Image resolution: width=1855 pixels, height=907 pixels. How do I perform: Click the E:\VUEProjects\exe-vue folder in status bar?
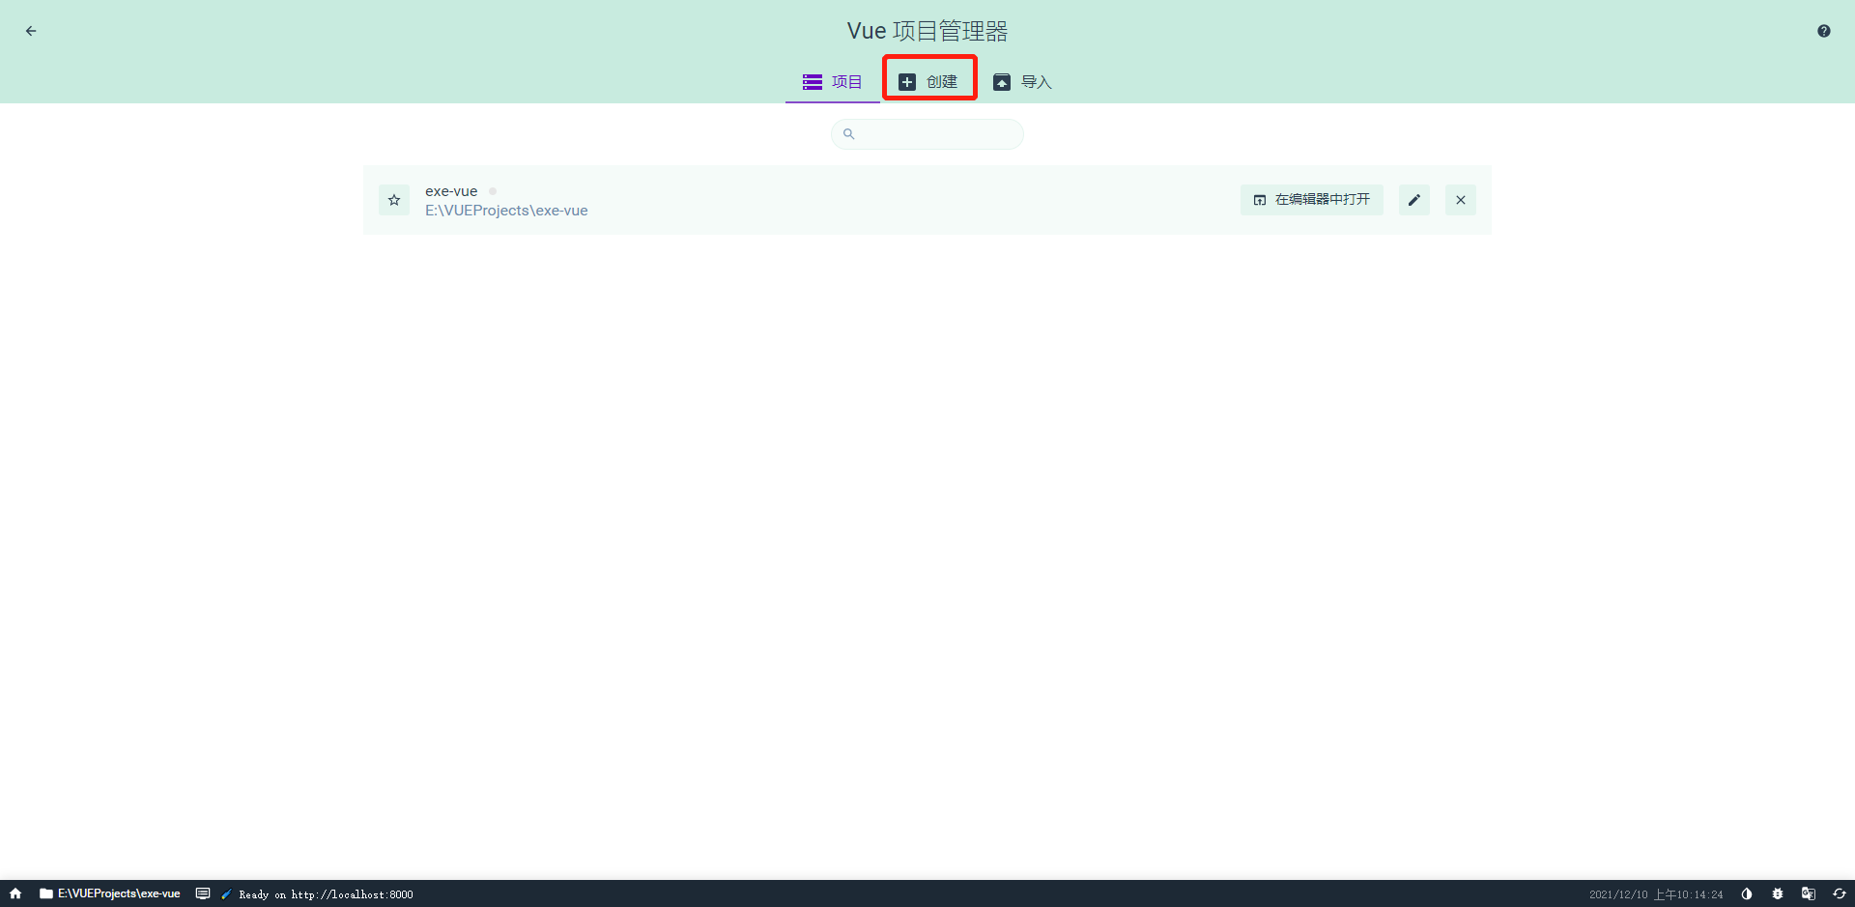110,893
